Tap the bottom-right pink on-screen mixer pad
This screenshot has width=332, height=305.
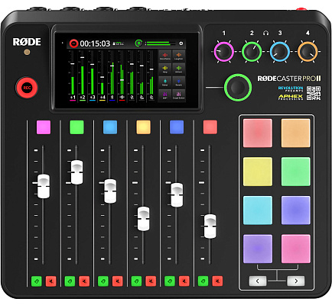(178, 95)
